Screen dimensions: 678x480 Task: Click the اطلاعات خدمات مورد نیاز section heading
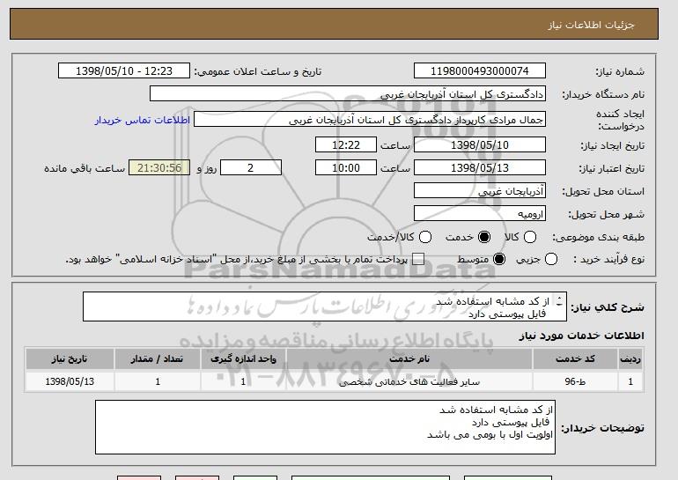coord(581,336)
